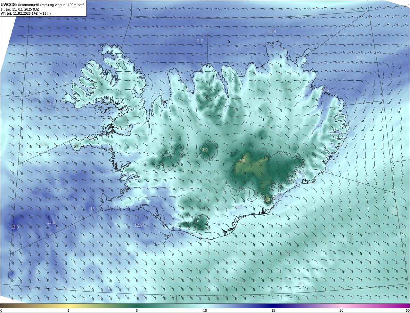Click the 13.8 value label
The height and width of the screenshot is (313, 410).
(x=15, y=227)
